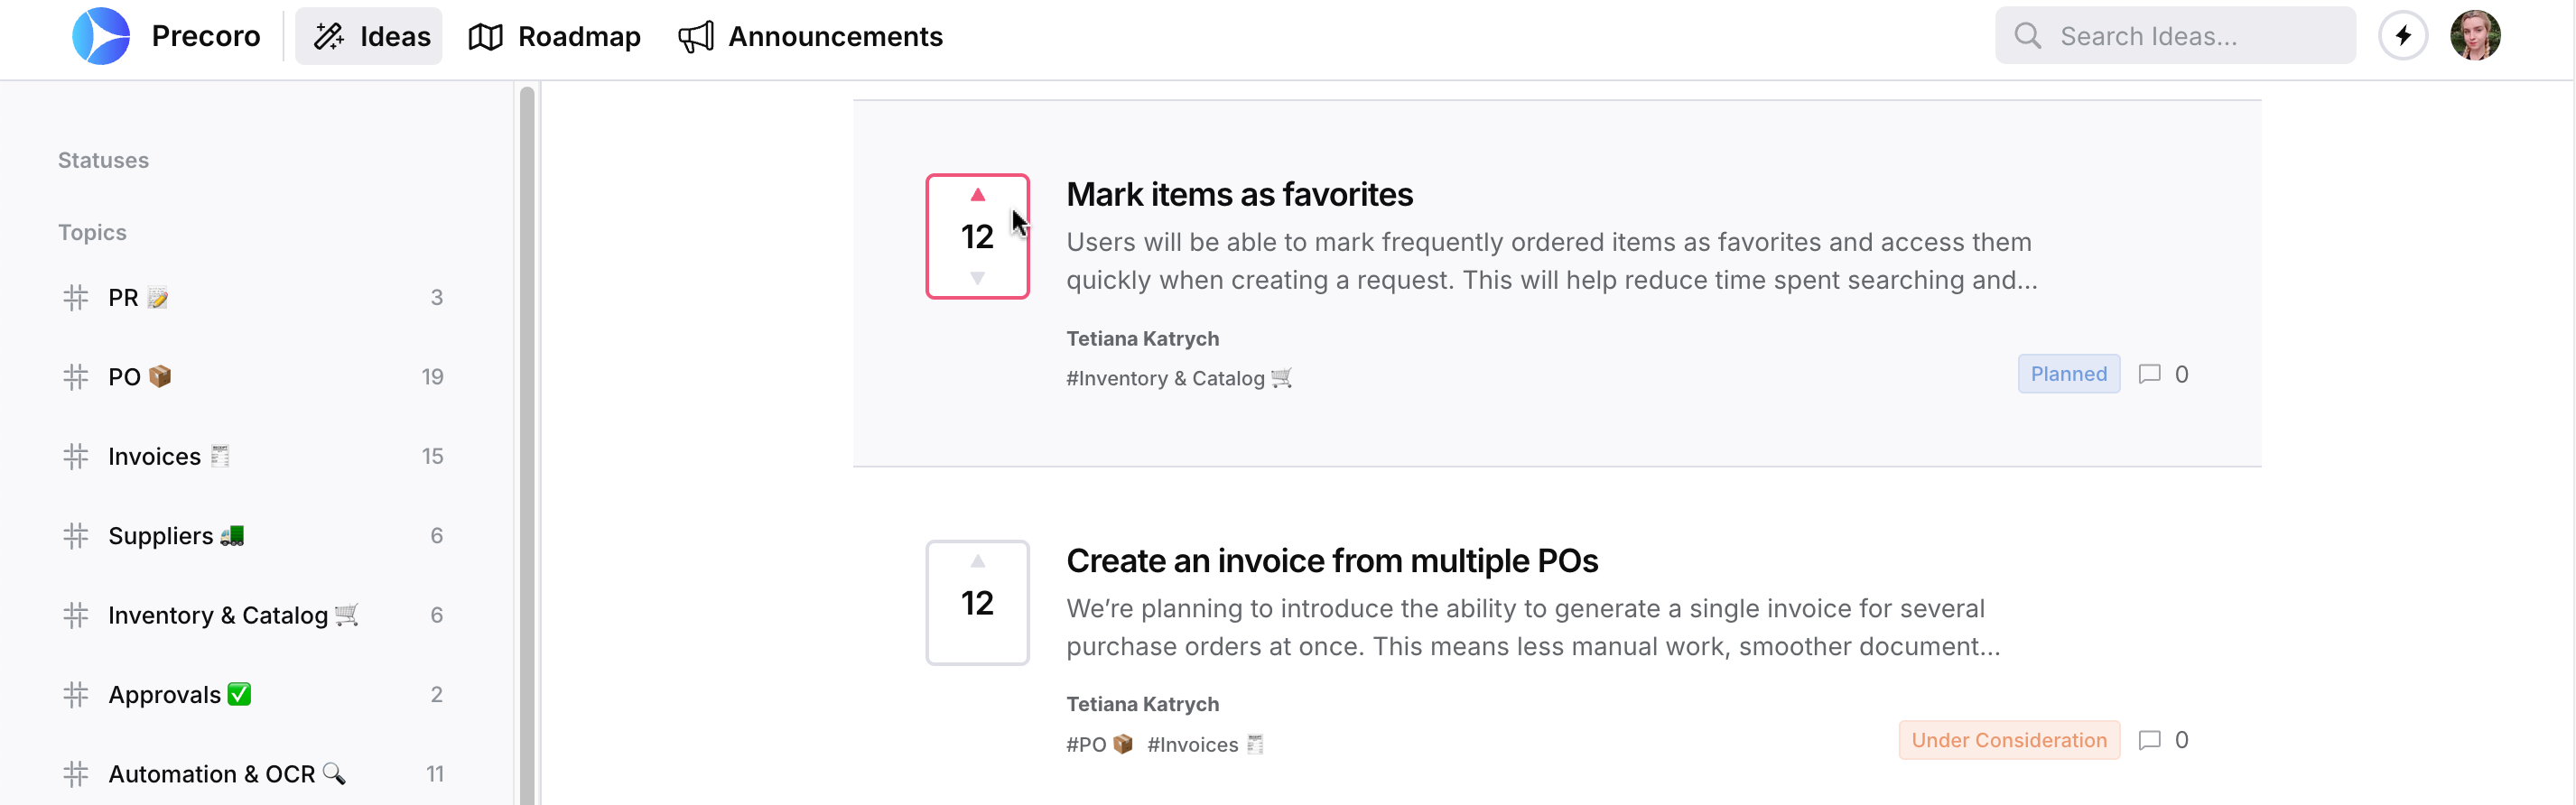Click the Precoro logo icon
This screenshot has width=2576, height=805.
101,36
